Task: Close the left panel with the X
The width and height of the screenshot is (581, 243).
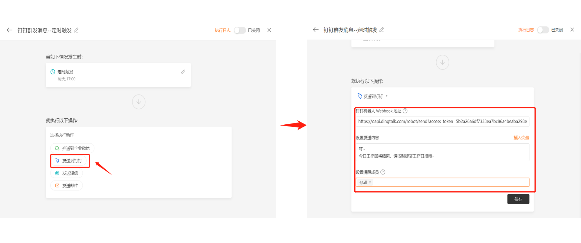Action: point(269,30)
